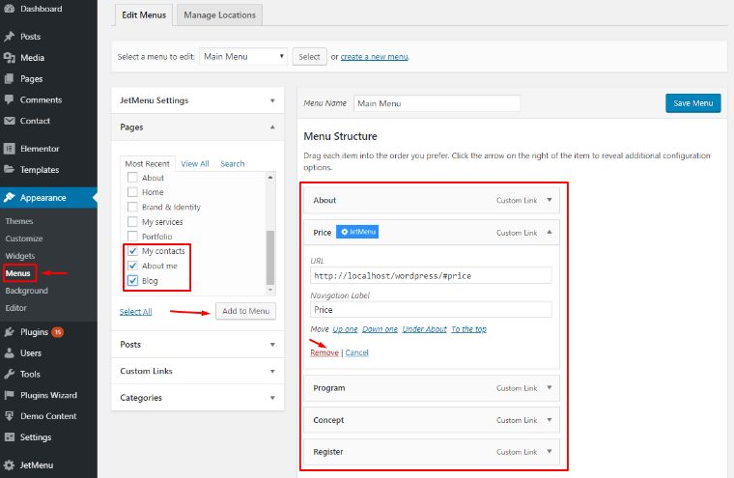Open the View All pages tab
Viewport: 734px width, 478px height.
(x=195, y=164)
